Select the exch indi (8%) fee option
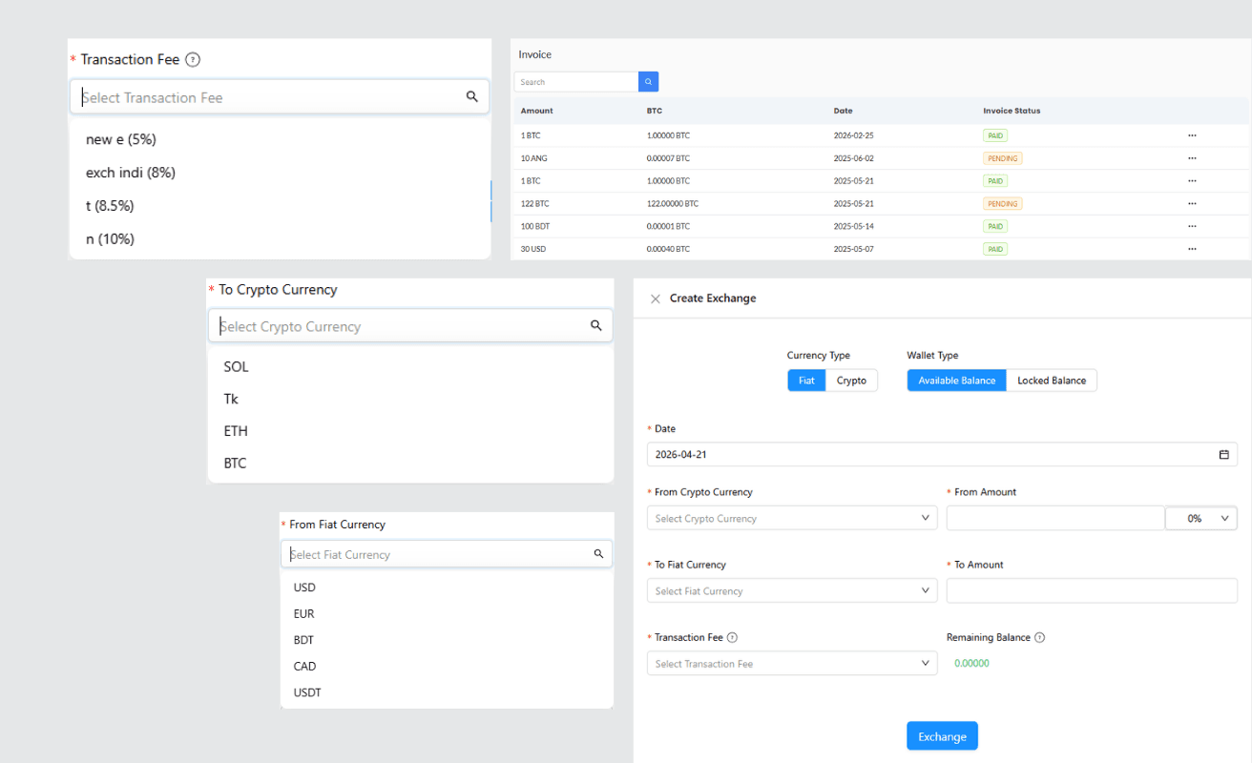The height and width of the screenshot is (763, 1252). (133, 172)
